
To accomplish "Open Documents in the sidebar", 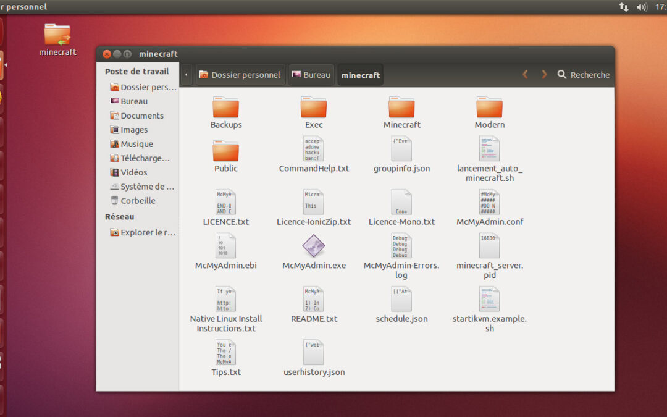I will [x=136, y=116].
